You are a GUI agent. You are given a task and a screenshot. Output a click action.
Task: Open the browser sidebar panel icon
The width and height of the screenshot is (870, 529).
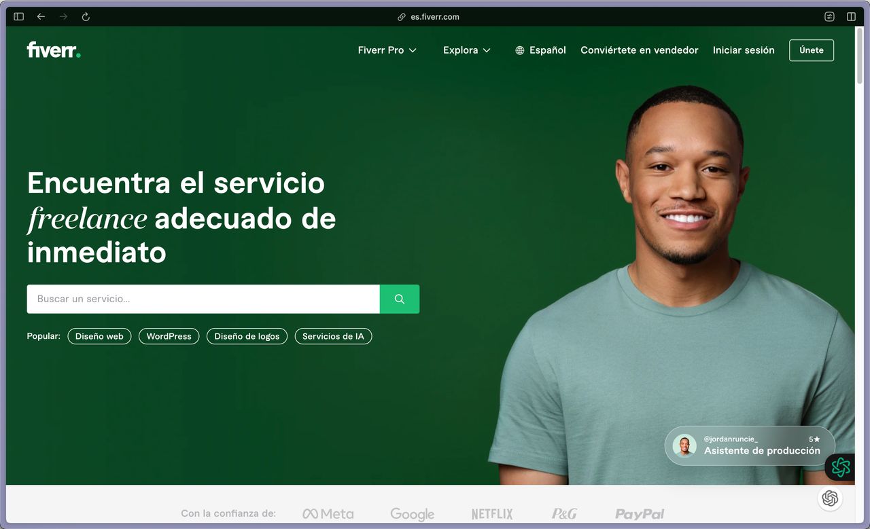(18, 17)
